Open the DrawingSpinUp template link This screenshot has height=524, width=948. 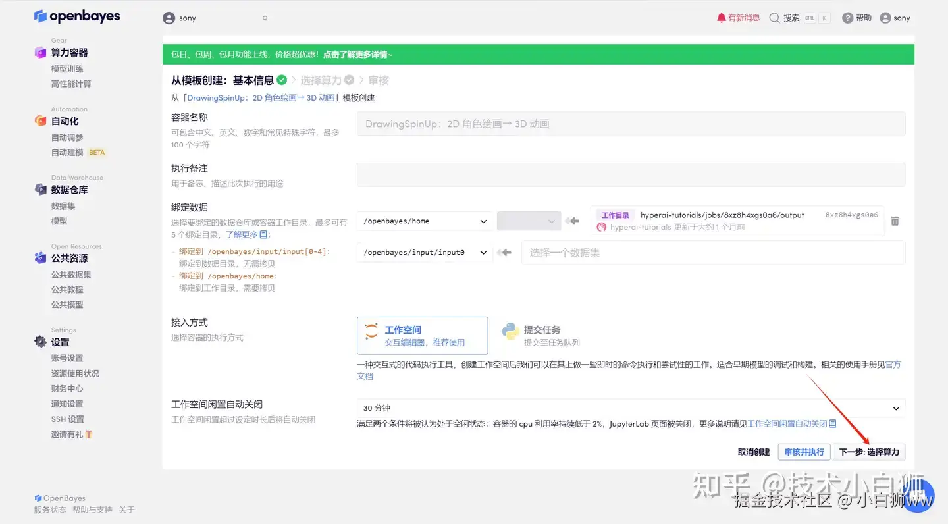pos(261,98)
